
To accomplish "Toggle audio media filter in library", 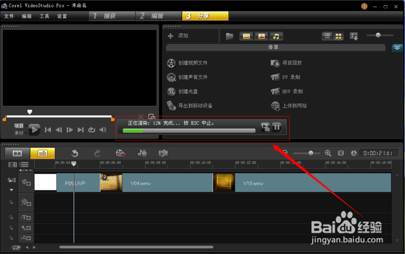I will [276, 36].
